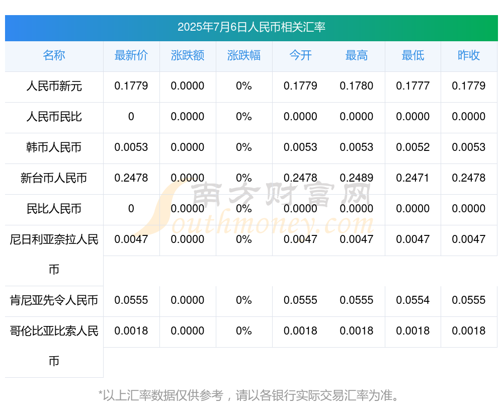Screen dimensions: 503x411
Task: Click 今开 0.0053 in 韩币人民币 row
Action: pos(300,147)
